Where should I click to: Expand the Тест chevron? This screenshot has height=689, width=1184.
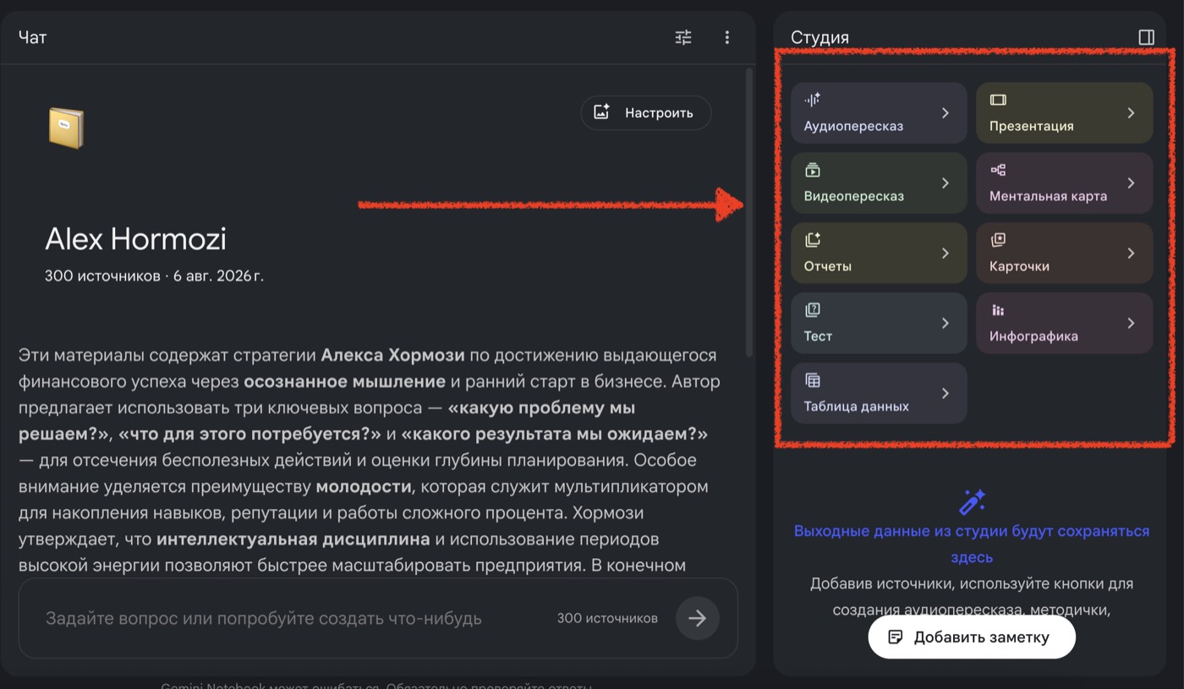tap(946, 323)
